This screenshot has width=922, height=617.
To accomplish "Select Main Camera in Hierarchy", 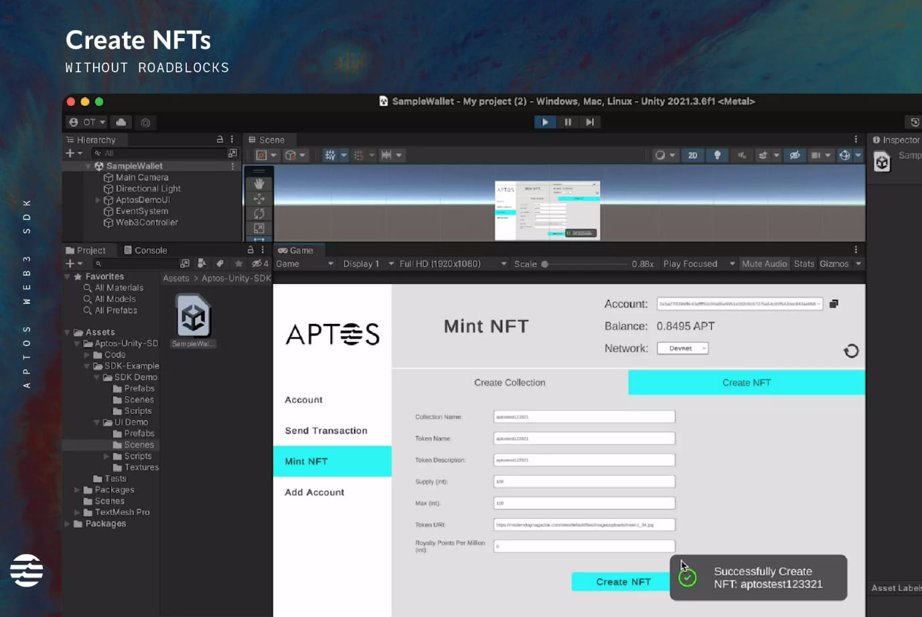I will coord(142,177).
